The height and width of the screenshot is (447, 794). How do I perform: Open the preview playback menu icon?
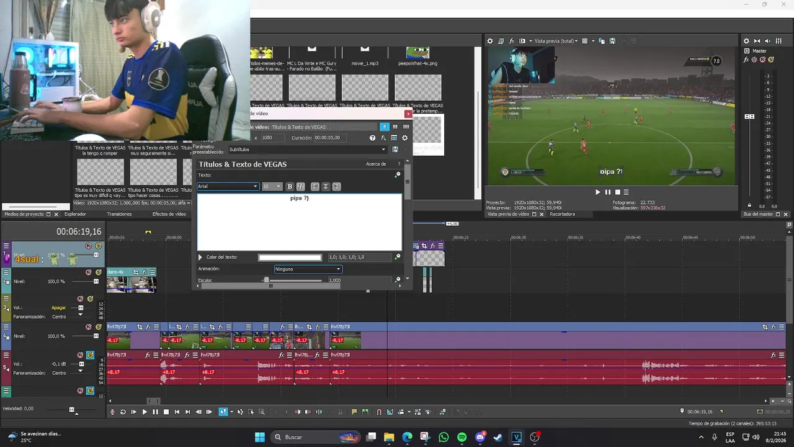point(627,192)
